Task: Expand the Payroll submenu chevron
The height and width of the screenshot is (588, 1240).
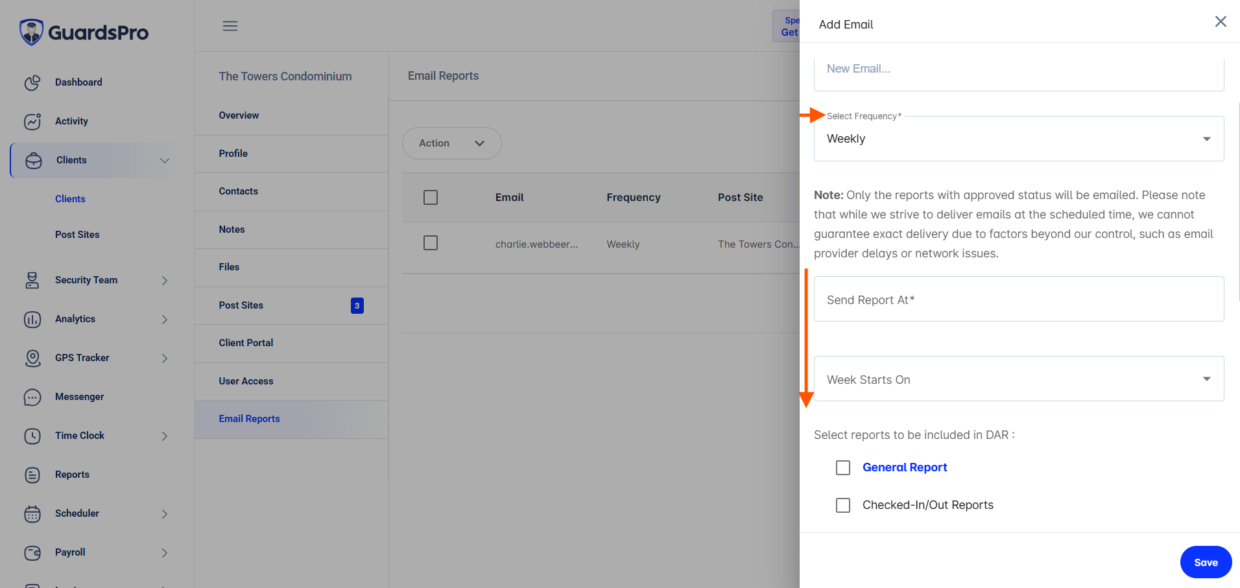Action: coord(165,552)
